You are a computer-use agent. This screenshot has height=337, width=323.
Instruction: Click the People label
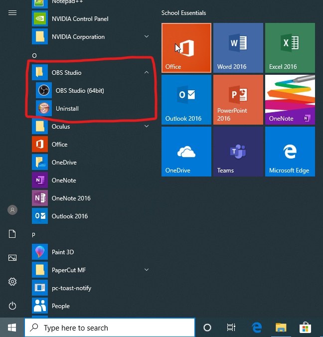pyautogui.click(x=61, y=306)
